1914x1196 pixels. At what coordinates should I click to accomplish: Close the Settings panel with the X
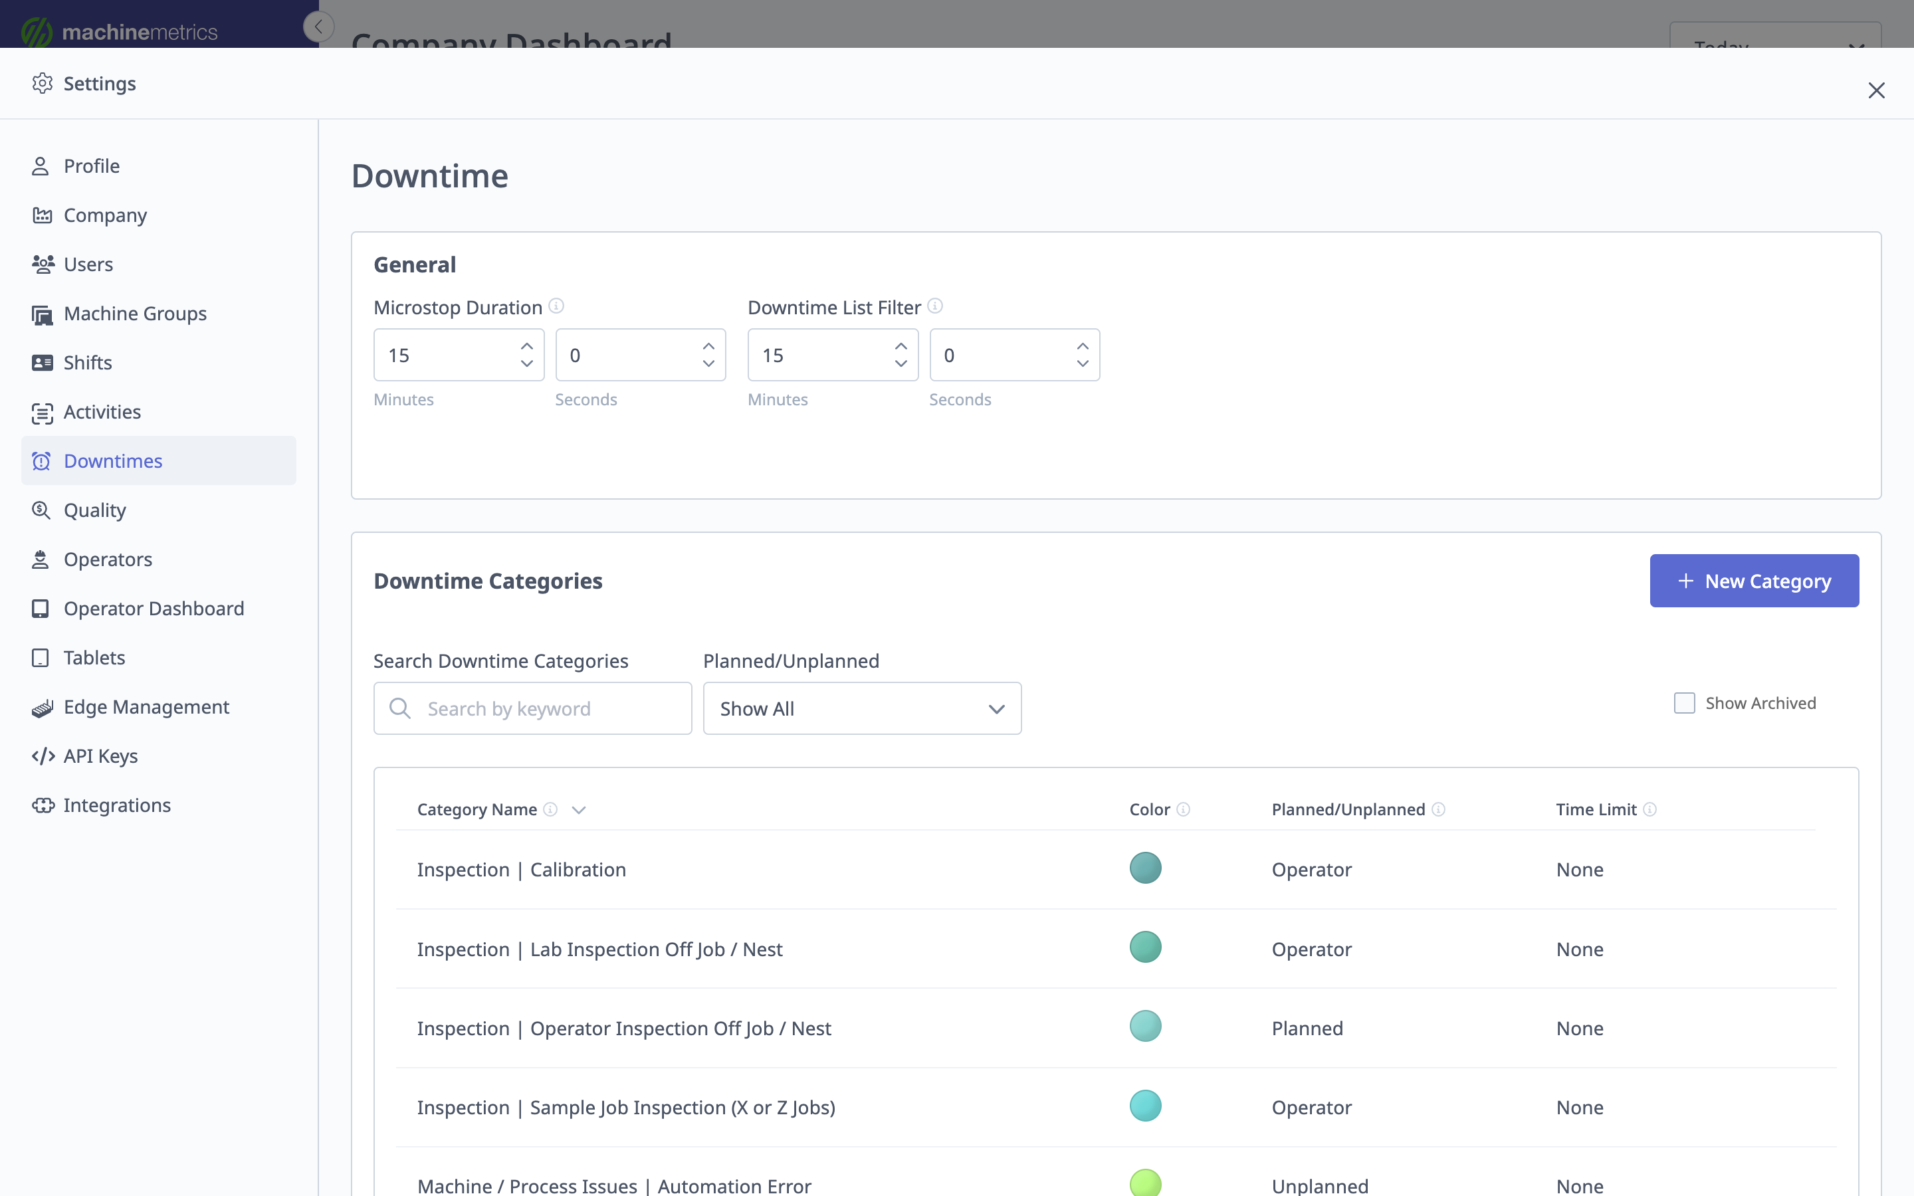(1876, 90)
